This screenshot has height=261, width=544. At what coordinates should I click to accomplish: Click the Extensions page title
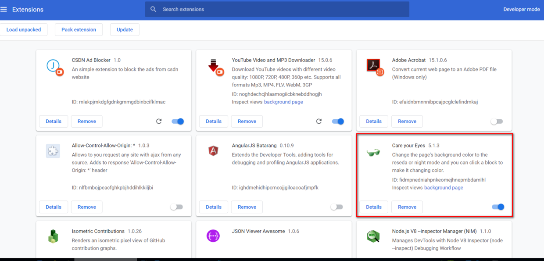click(x=28, y=9)
